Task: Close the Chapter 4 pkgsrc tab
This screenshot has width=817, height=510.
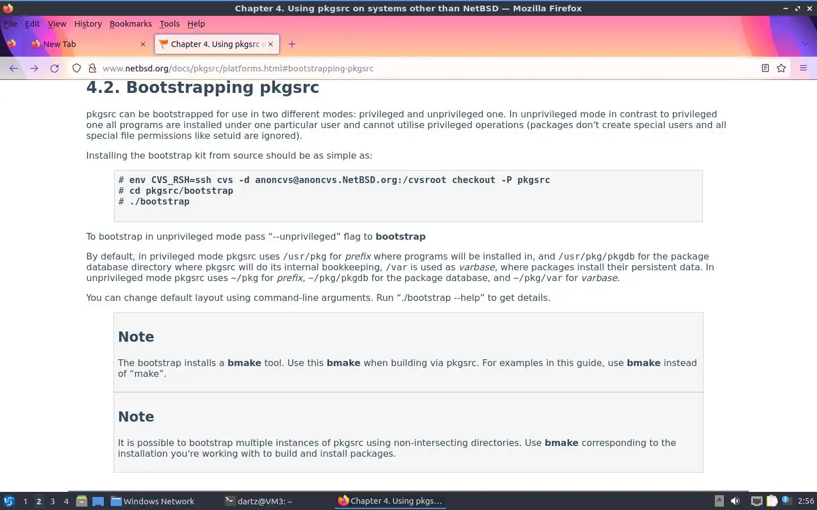Action: pyautogui.click(x=271, y=44)
